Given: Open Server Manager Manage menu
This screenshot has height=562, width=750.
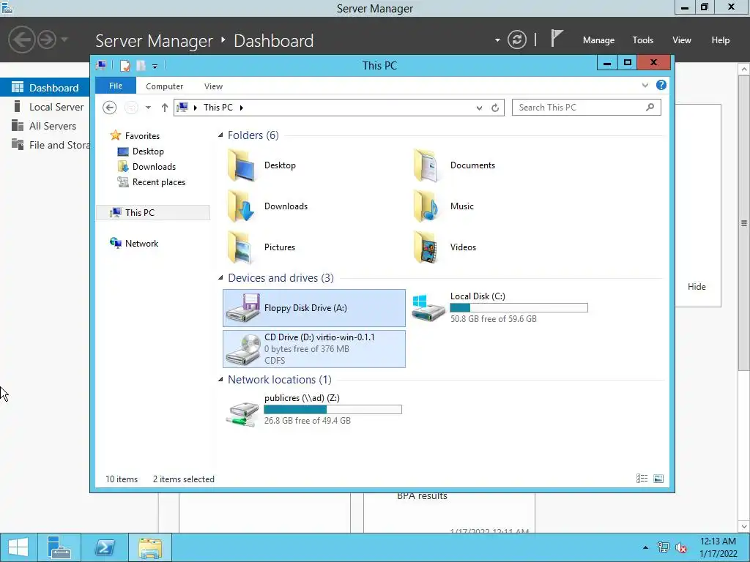Looking at the screenshot, I should tap(598, 40).
